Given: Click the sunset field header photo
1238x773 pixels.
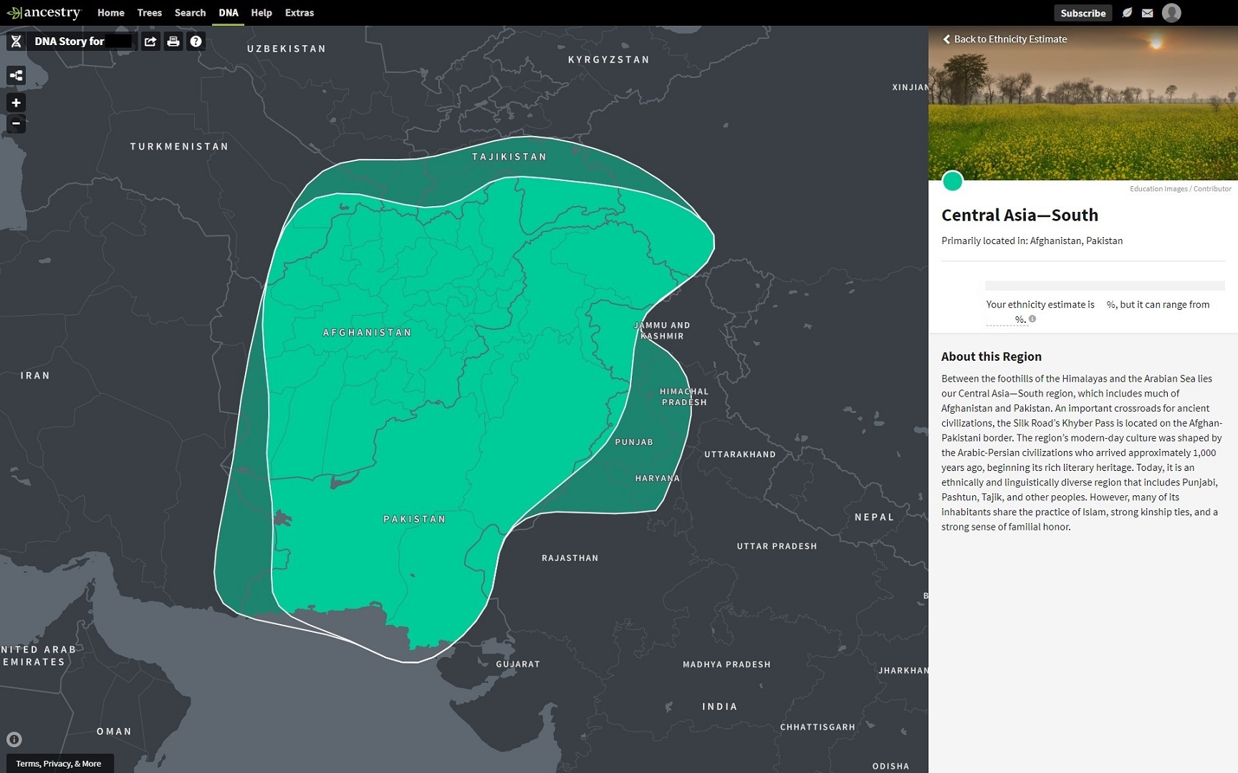Looking at the screenshot, I should [x=1083, y=104].
